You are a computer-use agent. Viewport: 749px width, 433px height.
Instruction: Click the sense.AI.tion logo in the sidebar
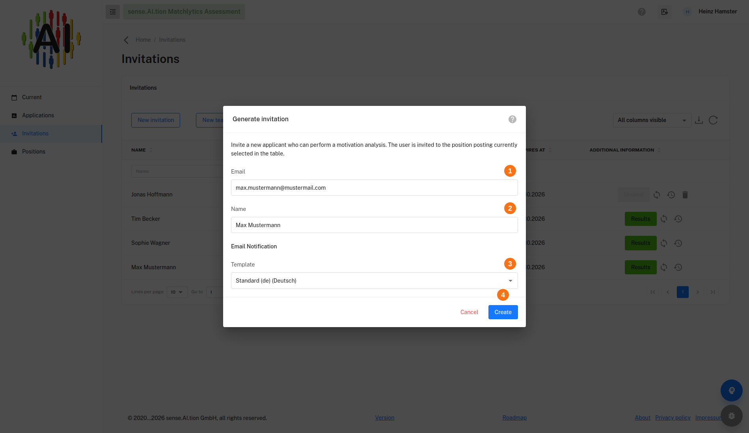(51, 39)
